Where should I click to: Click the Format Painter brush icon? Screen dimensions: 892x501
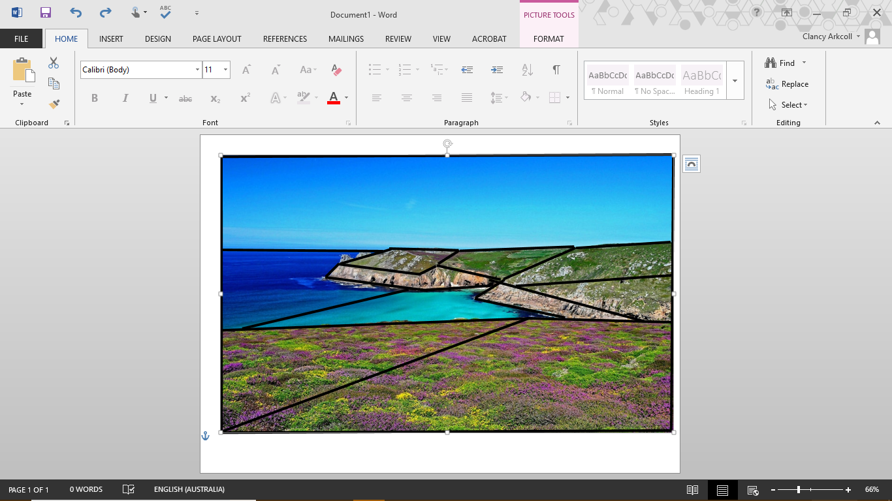(x=54, y=104)
